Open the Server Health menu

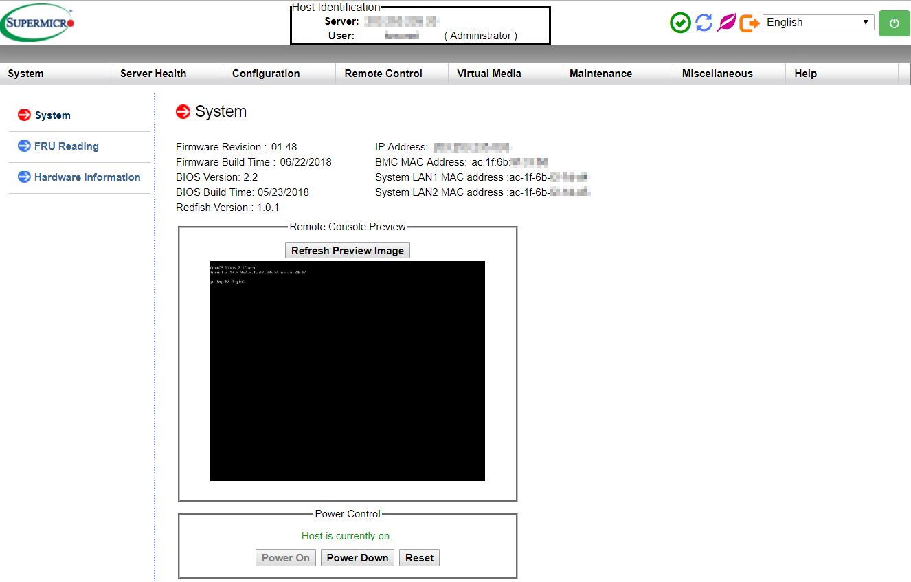tap(153, 74)
